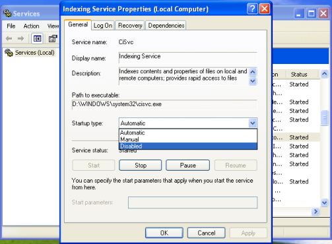Select the Services (Local) tree node
Image resolution: width=332 pixels, height=244 pixels.
[34, 53]
